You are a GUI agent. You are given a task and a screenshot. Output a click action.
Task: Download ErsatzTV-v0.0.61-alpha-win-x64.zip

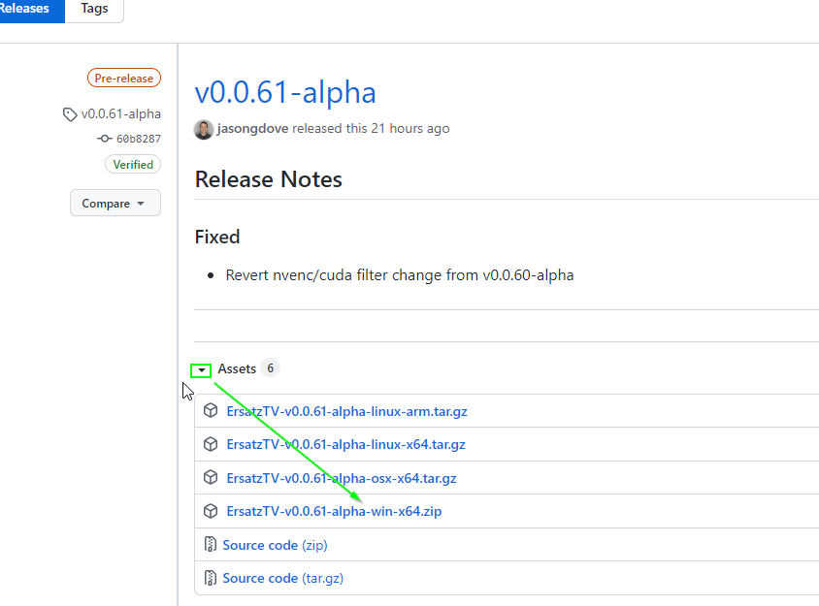334,512
